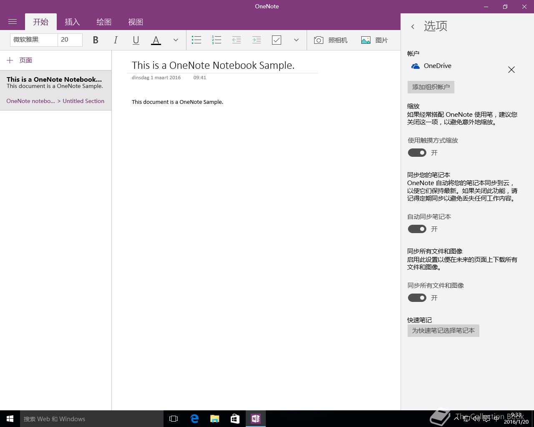Click the OneNote taskbar icon

(256, 419)
